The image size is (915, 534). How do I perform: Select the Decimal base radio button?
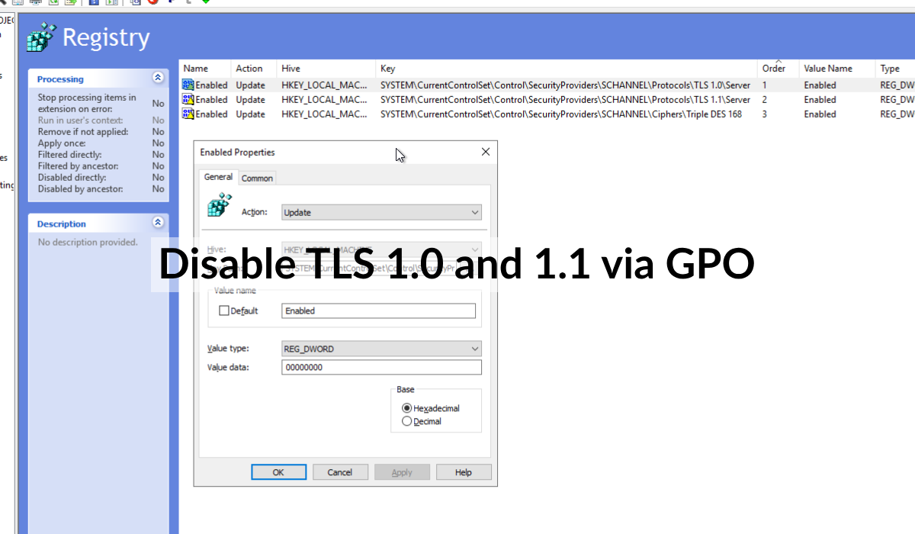point(406,420)
